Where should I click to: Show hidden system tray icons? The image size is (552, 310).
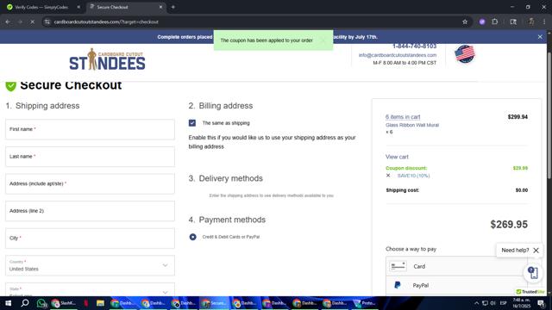pos(476,303)
